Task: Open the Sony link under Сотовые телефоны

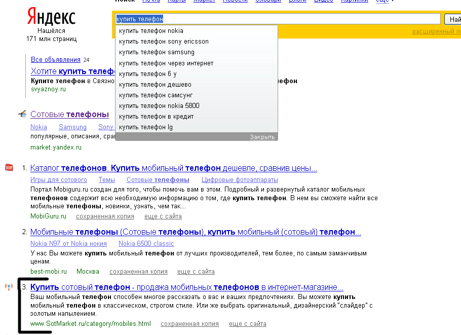Action: 106,127
